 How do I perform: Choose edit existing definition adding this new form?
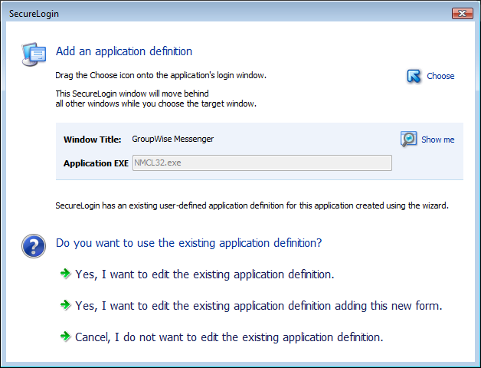pyautogui.click(x=258, y=305)
